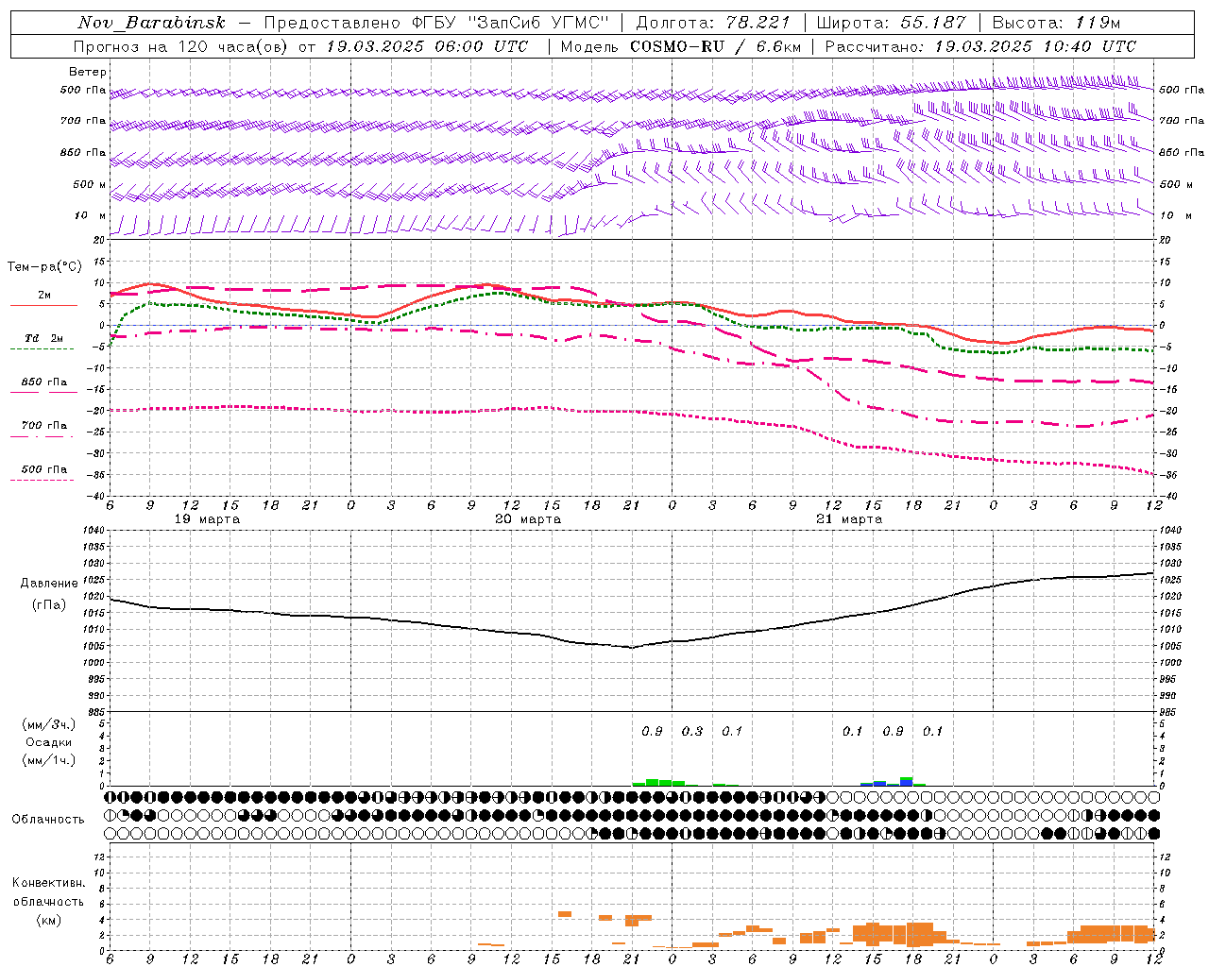Viewport: 1209px width, 967px height.
Task: Click the '(гПа)' pressure unit label
Action: pyautogui.click(x=49, y=605)
